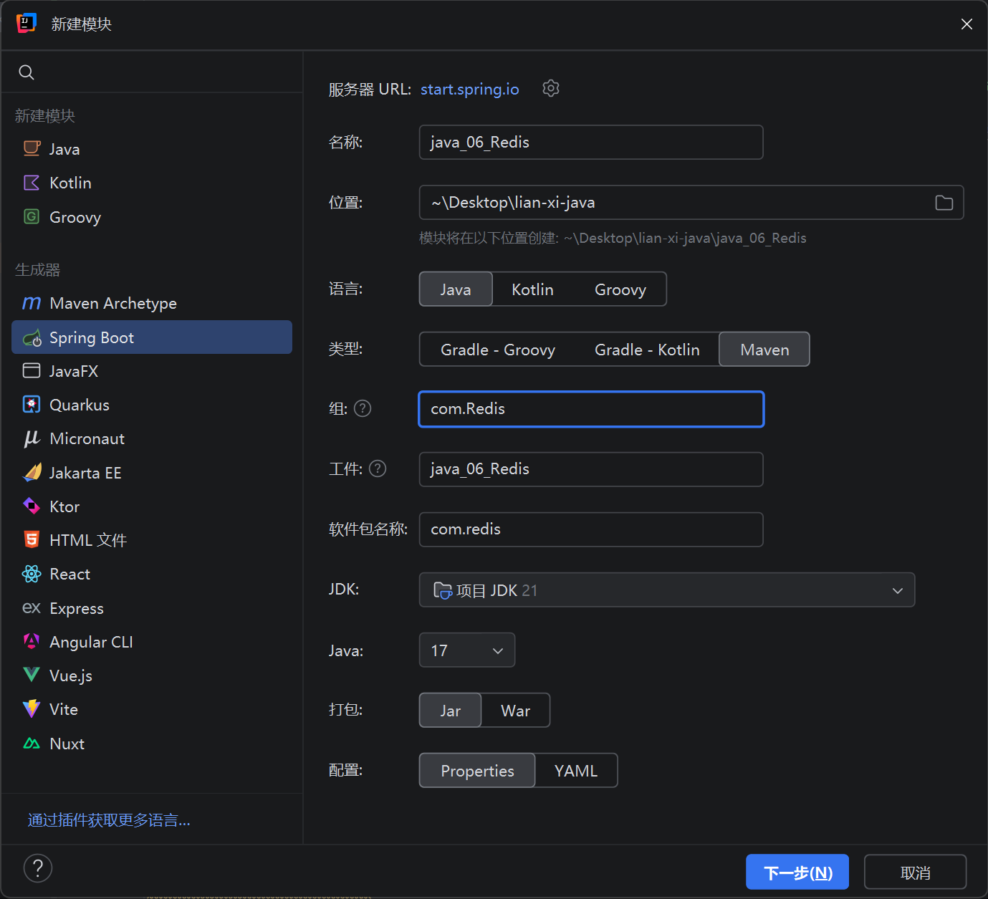Choose Vue.js generator
Image resolution: width=988 pixels, height=899 pixels.
pos(152,676)
